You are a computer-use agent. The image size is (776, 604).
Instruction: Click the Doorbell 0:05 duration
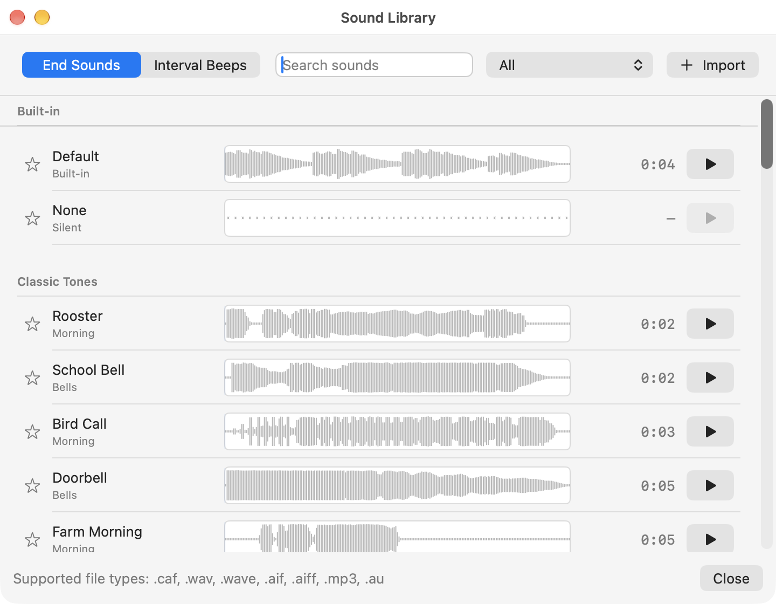pos(657,486)
